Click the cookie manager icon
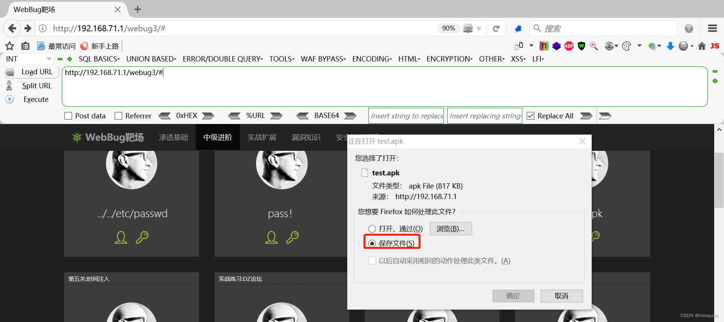Viewport: 724px width, 322px height. pos(626,46)
